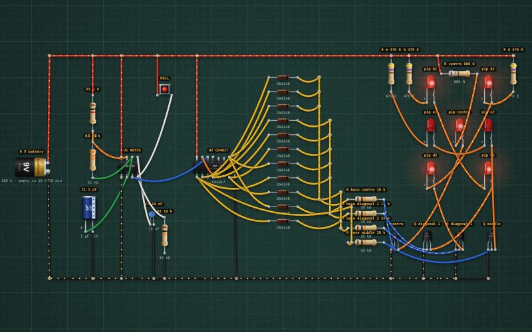Select the R3 10 k resistor
532x332 pixels.
click(164, 235)
